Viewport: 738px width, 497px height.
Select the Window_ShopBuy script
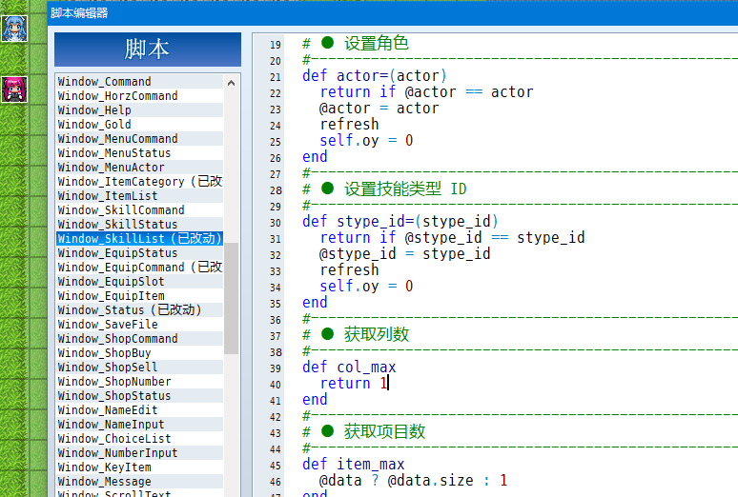(x=140, y=352)
